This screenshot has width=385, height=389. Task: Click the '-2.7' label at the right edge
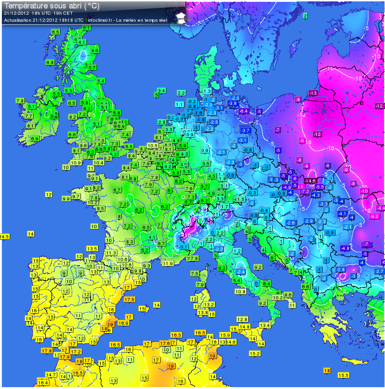[x=379, y=271]
